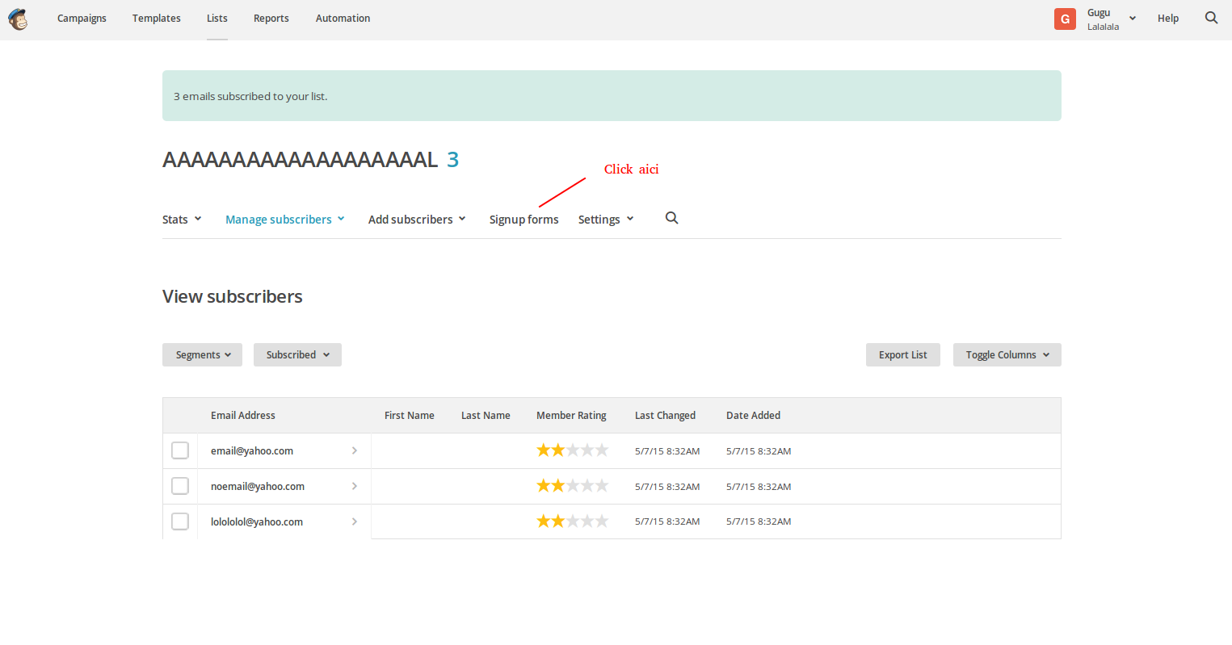
Task: Click star rating for noemail@yahoo.com
Action: pyautogui.click(x=572, y=486)
